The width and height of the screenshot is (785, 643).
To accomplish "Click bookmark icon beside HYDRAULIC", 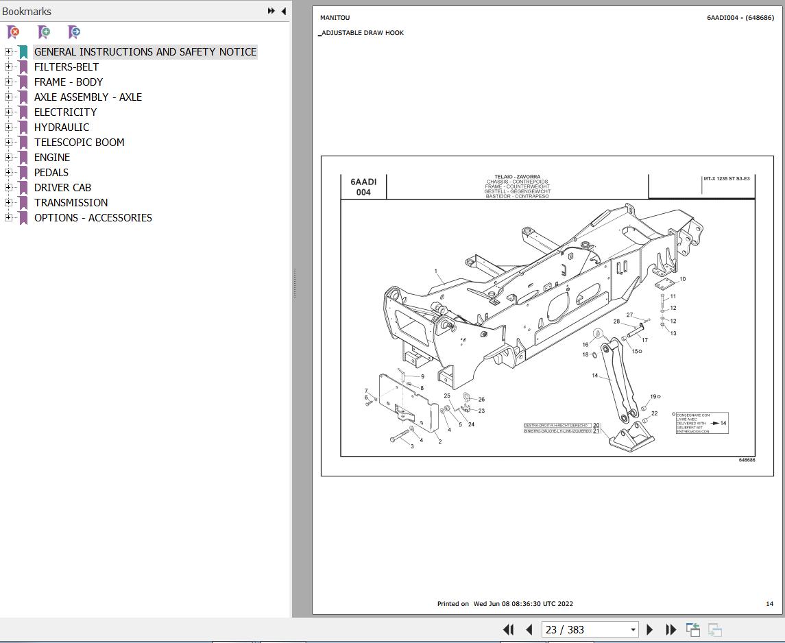I will click(x=23, y=127).
